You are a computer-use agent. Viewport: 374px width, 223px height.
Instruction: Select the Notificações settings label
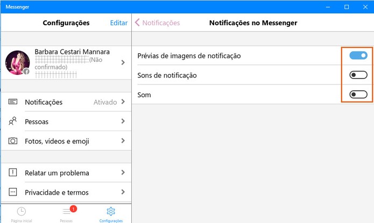click(x=44, y=102)
